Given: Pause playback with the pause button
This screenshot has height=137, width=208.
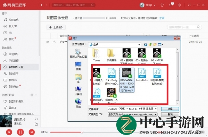Looking at the screenshot, I should [x=20, y=132].
